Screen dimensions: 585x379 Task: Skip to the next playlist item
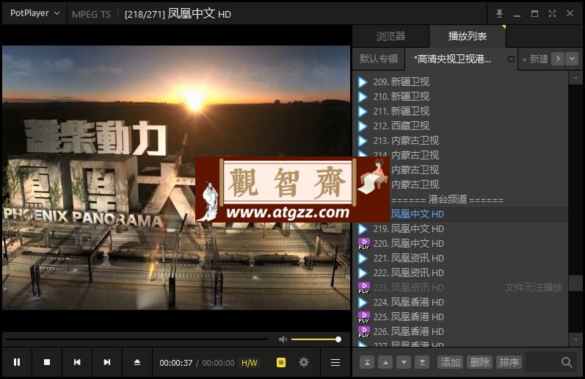click(107, 362)
